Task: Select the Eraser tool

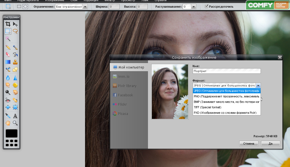Action: (8, 54)
